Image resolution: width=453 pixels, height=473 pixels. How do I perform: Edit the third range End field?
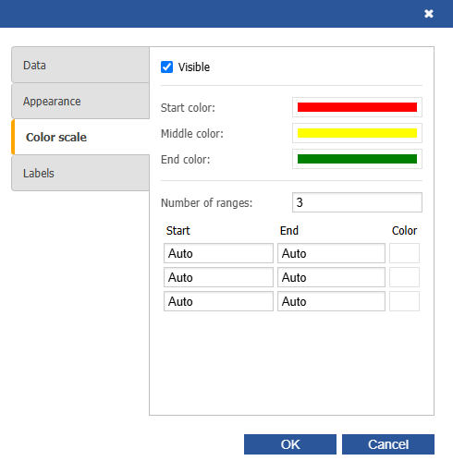point(331,301)
